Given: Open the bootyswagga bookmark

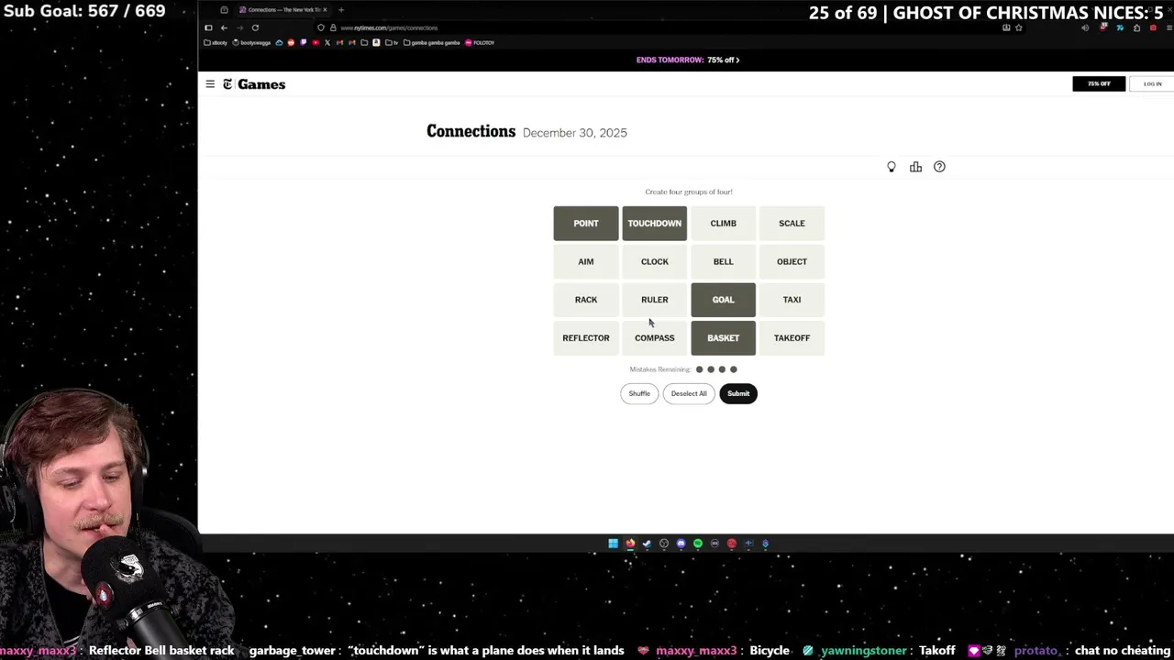Looking at the screenshot, I should pos(251,42).
